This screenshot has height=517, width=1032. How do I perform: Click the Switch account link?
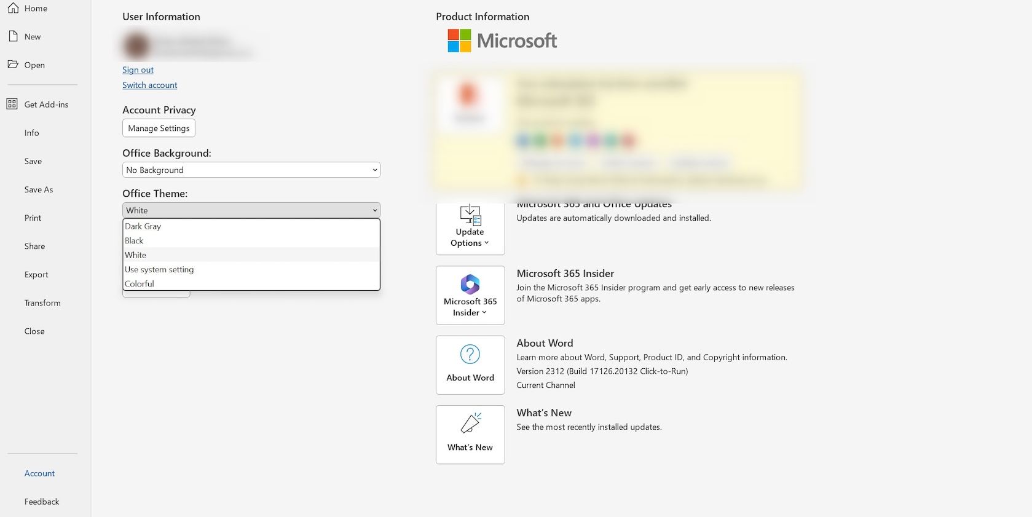click(x=149, y=85)
